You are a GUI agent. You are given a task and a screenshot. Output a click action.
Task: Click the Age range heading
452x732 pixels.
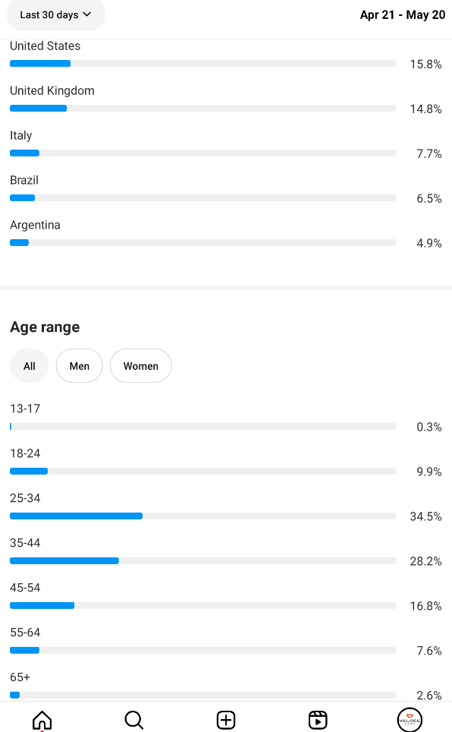coord(45,327)
